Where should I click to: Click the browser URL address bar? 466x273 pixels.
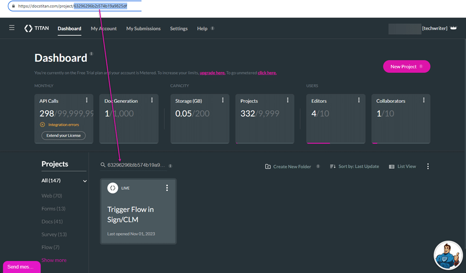point(75,6)
